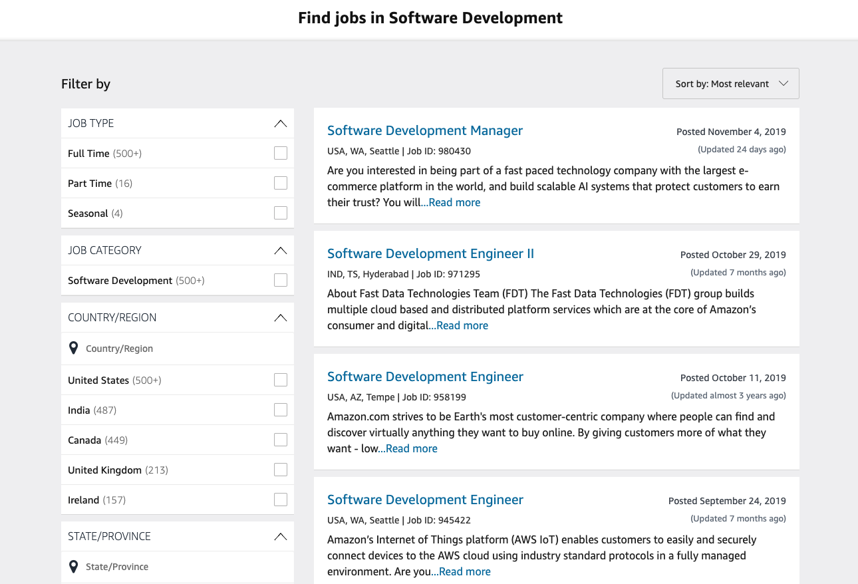Open the Software Development Manager job listing
Screen dimensions: 858x584
click(x=425, y=131)
